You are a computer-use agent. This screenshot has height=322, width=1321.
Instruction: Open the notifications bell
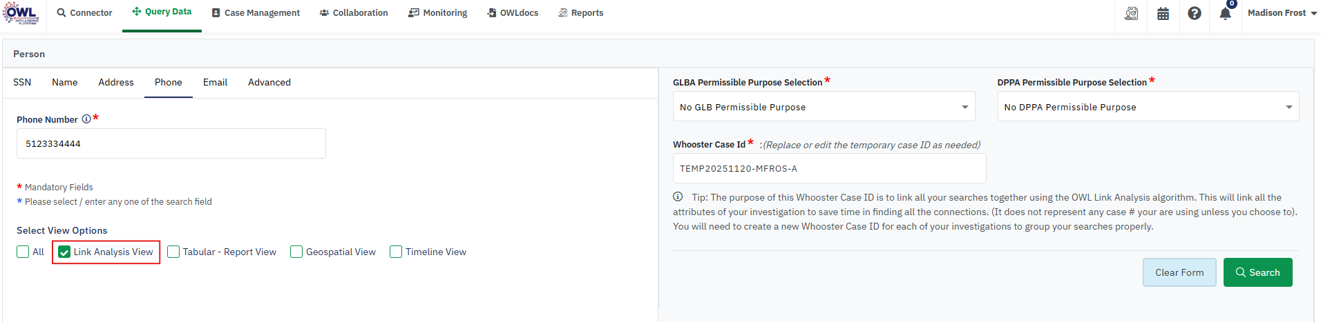1225,13
